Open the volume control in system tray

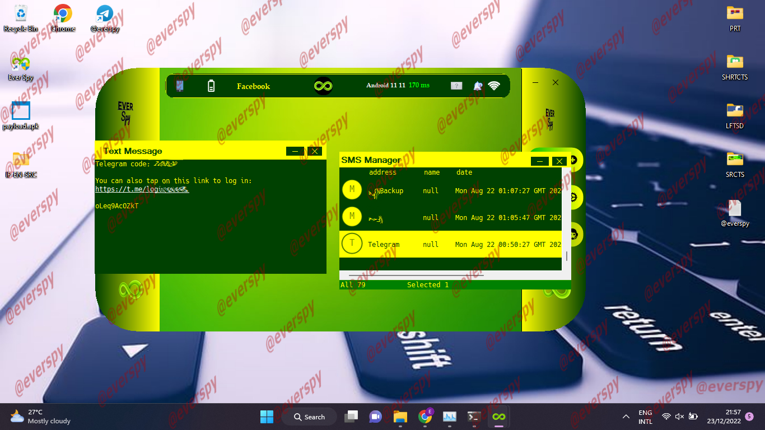click(x=679, y=417)
